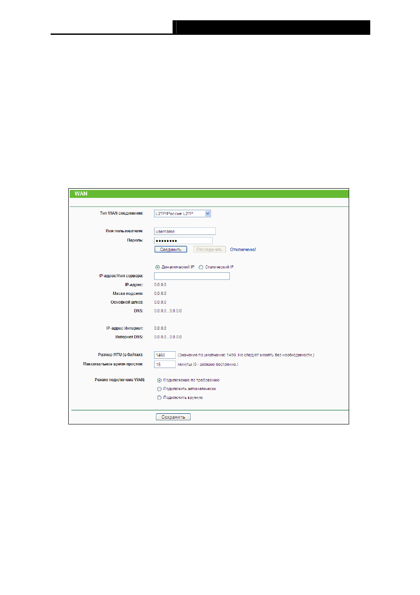Click the greyed Отсоединить button

[210, 249]
